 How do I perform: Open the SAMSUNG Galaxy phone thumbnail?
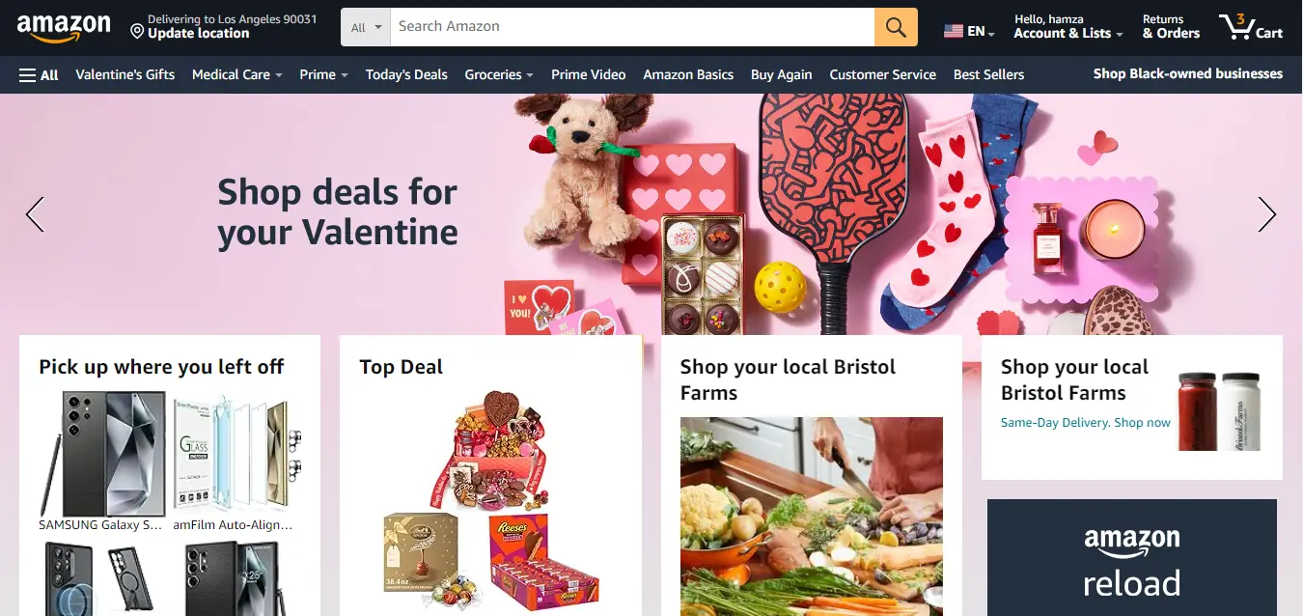pos(102,454)
